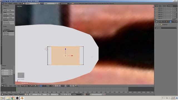
Task: Open the Unwrap dropdown
Action: point(9,31)
